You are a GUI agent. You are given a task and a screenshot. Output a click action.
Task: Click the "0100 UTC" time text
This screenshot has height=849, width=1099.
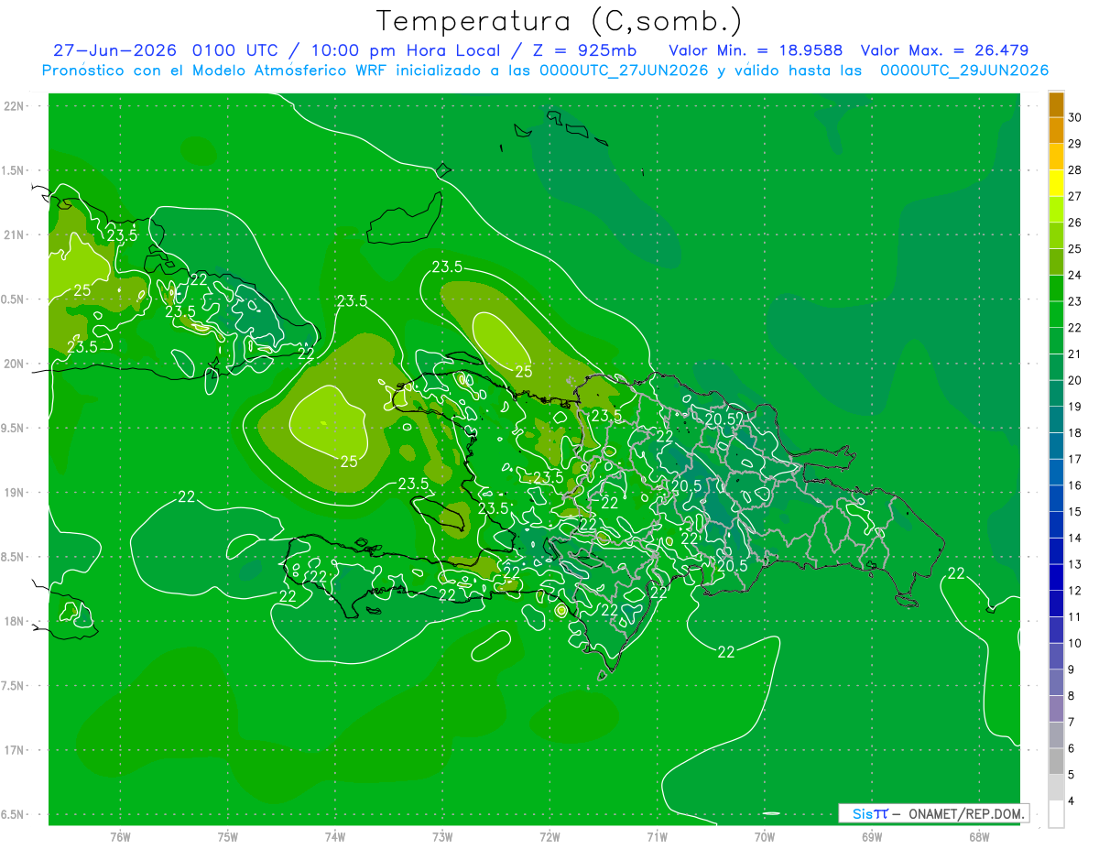237,50
